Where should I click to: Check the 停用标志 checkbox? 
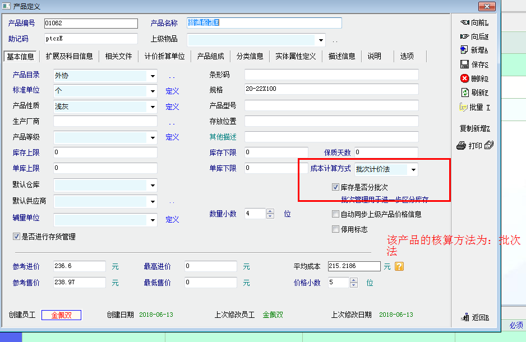click(336, 229)
